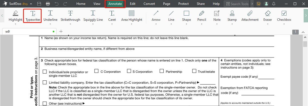308x106 pixels.
Task: Tick the Partnership checkbox
Action: pyautogui.click(x=162, y=71)
